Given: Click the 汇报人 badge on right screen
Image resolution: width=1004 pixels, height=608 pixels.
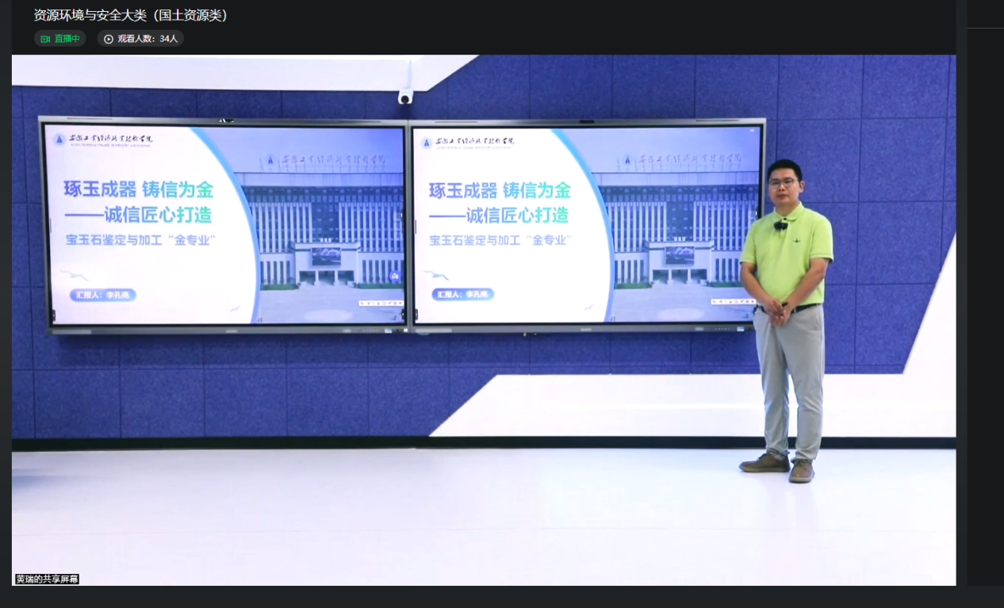Looking at the screenshot, I should tap(464, 294).
